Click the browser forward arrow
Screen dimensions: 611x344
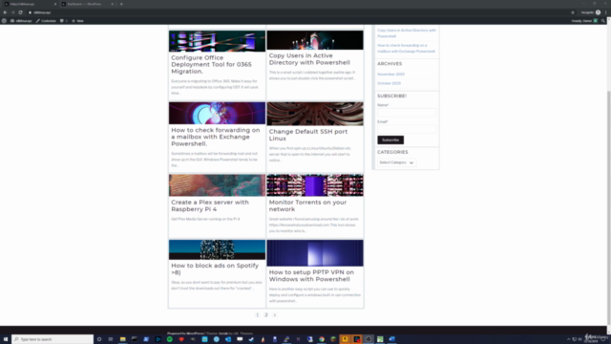pos(12,12)
